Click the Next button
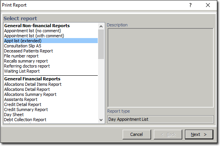This screenshot has width=220, height=146. coord(199,134)
